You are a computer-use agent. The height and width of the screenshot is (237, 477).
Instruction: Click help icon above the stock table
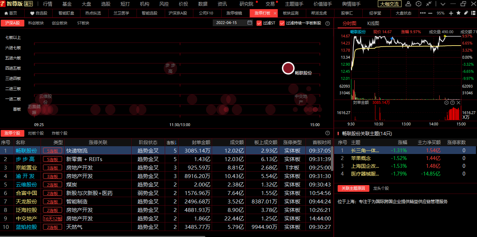click(327, 133)
